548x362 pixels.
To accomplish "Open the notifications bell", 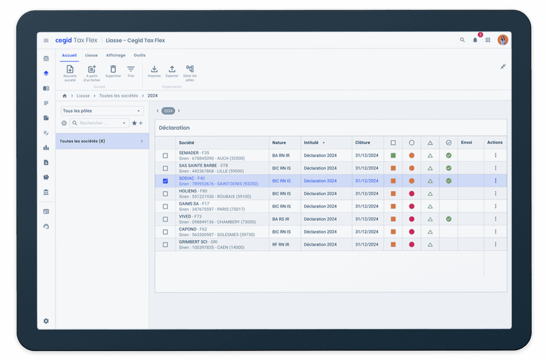I will (x=475, y=40).
